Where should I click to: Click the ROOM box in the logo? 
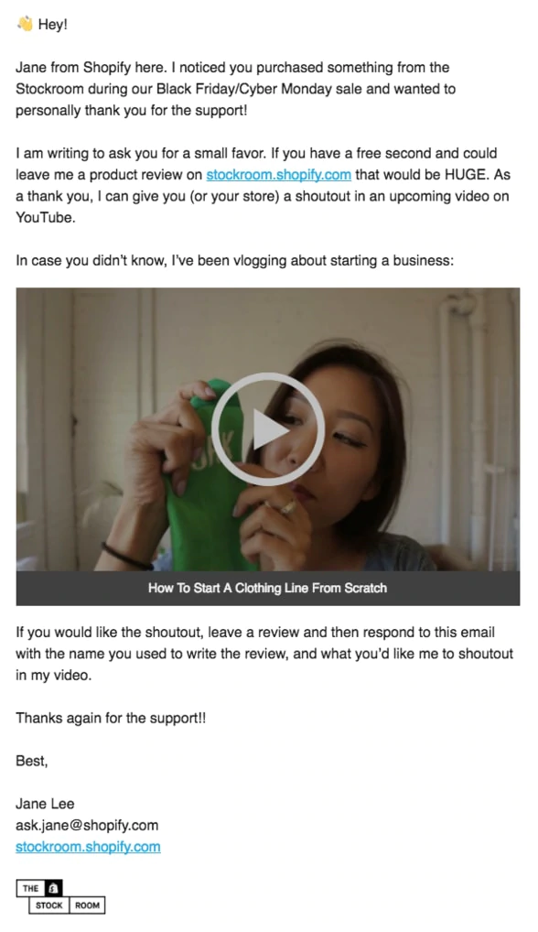point(87,905)
